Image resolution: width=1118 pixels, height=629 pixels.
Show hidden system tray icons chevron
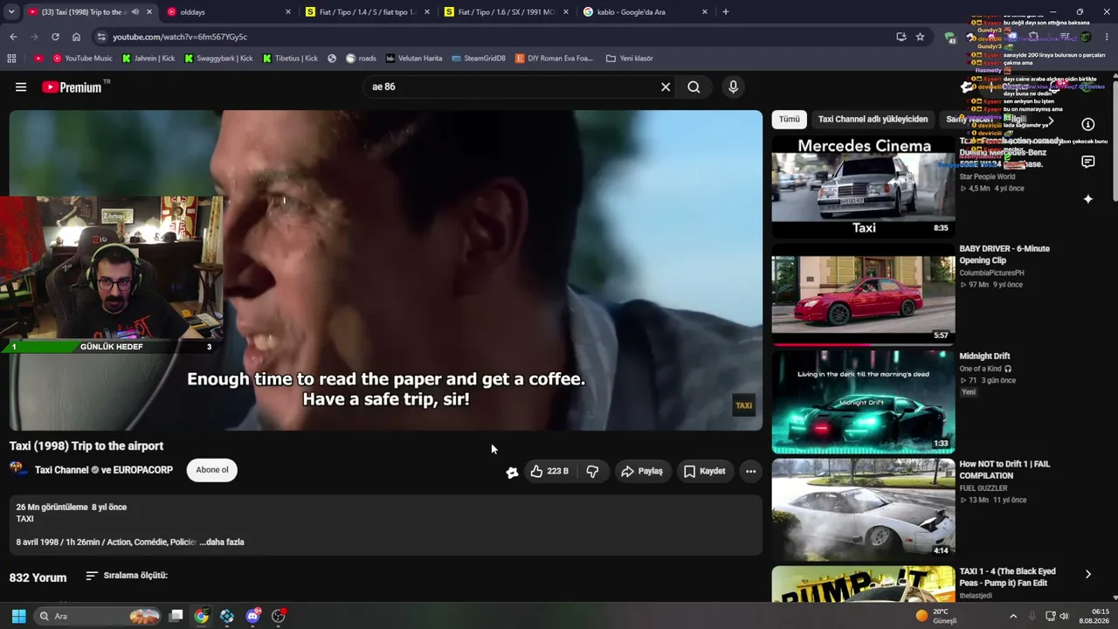(1013, 616)
